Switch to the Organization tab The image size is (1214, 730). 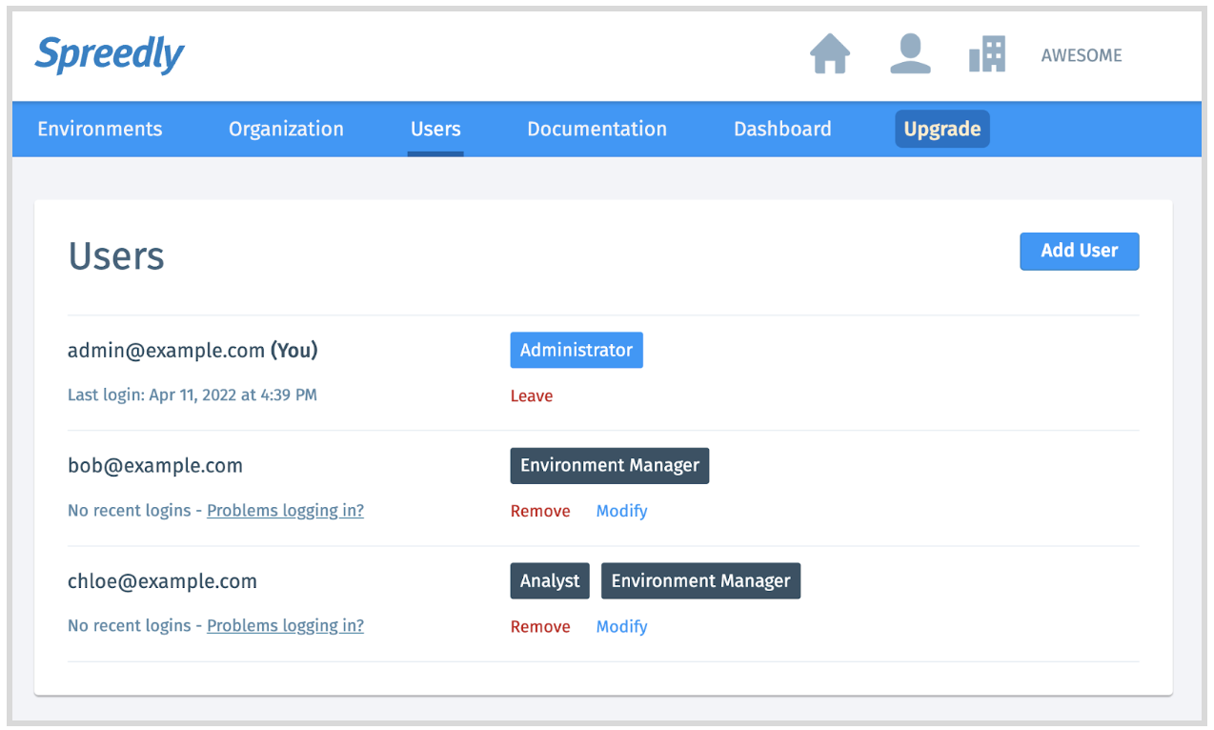tap(286, 129)
